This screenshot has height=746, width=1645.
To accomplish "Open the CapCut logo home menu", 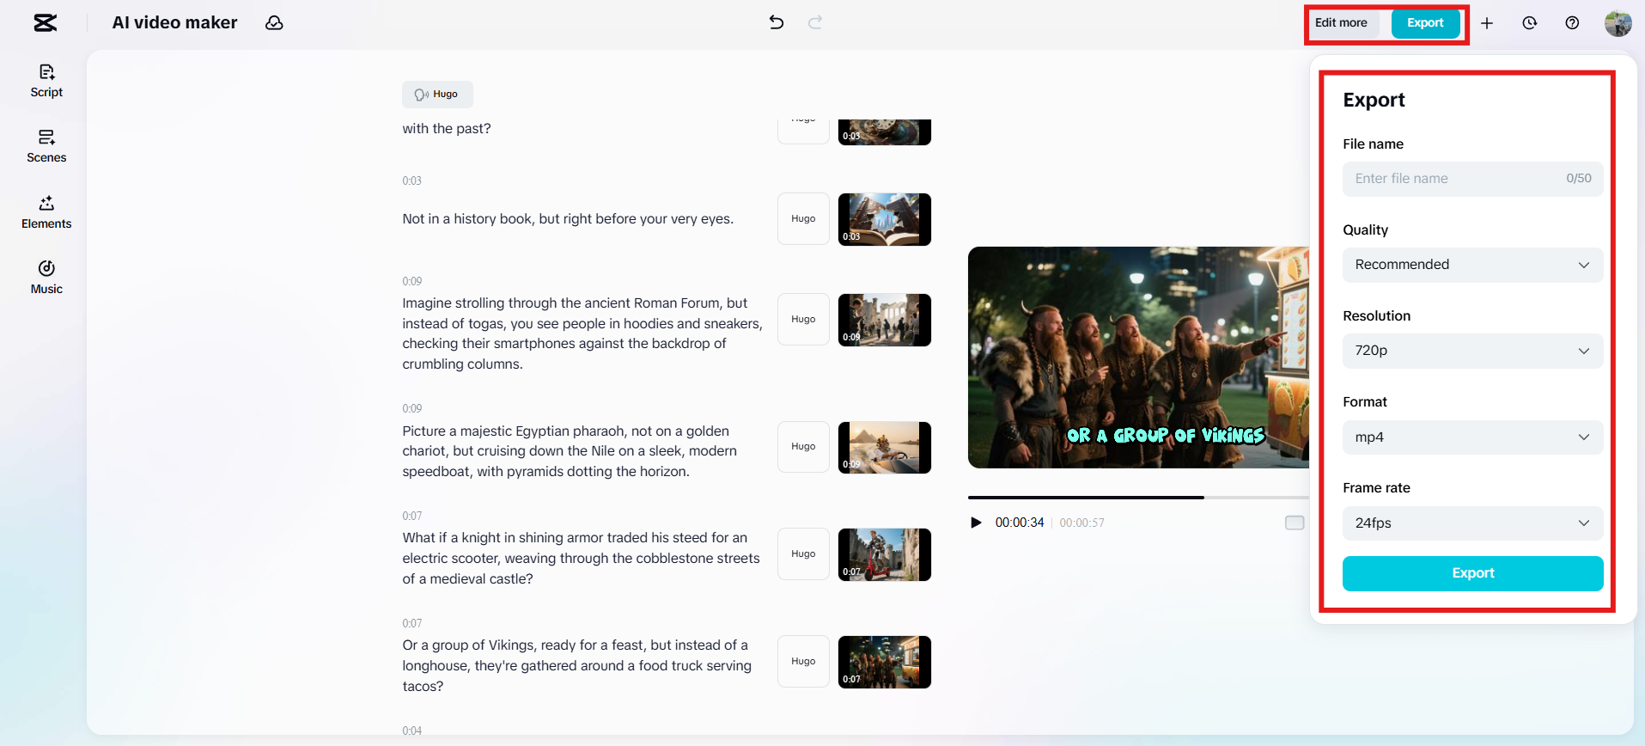I will click(46, 23).
